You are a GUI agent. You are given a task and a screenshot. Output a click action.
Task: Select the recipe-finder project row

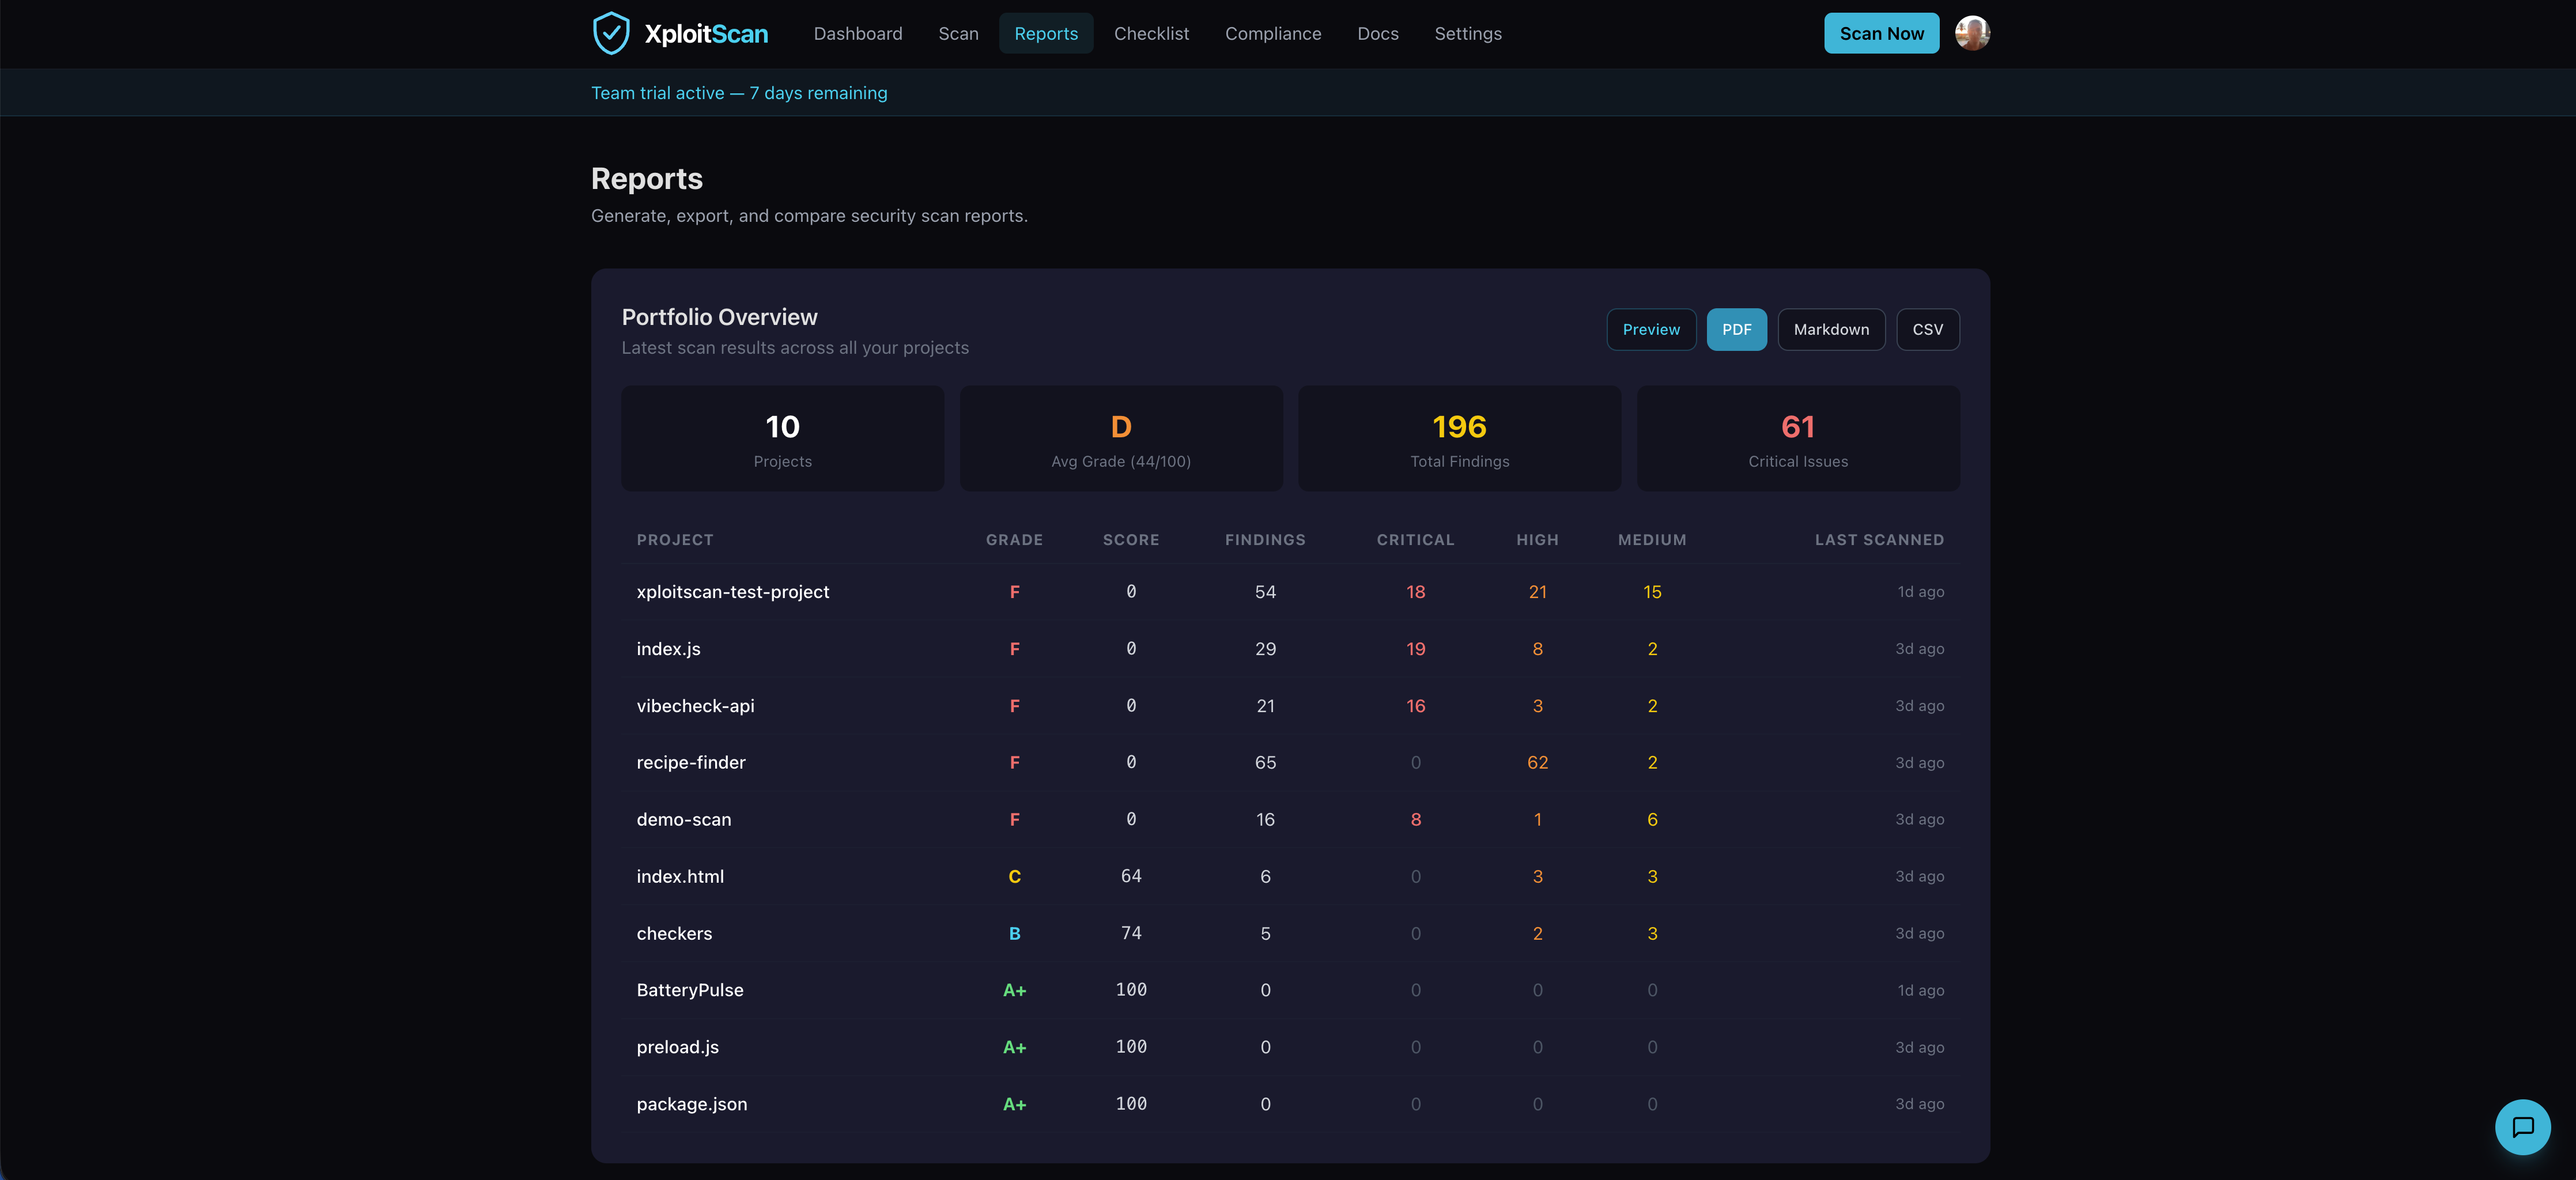click(690, 763)
